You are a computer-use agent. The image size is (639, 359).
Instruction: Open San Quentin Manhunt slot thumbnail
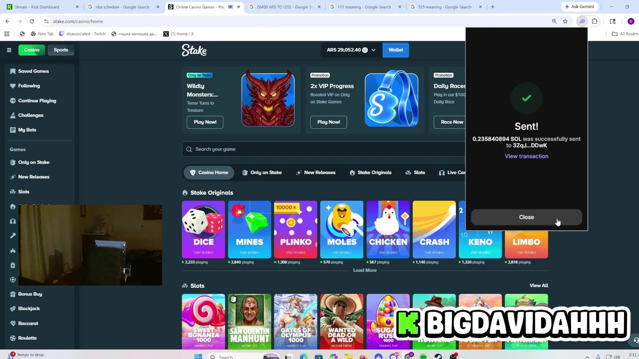[249, 322]
